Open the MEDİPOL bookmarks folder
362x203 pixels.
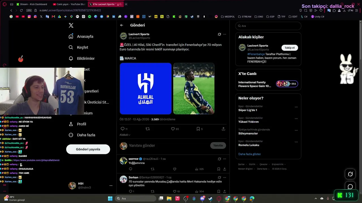point(228,17)
